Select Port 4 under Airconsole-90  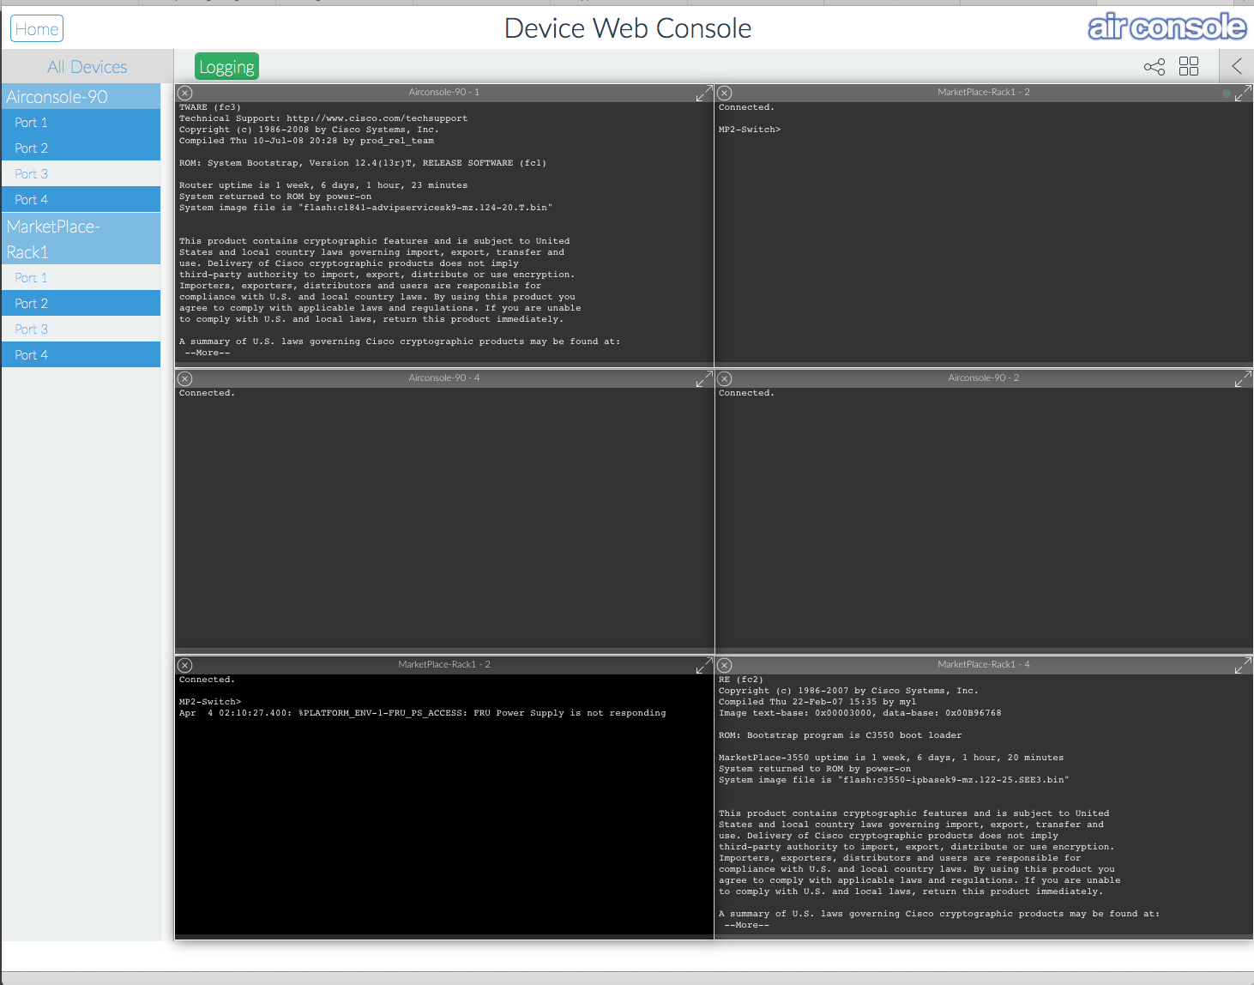[81, 200]
